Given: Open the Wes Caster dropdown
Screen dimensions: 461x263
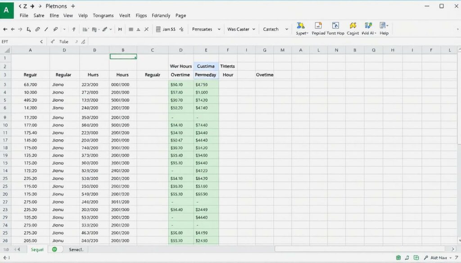Looking at the screenshot, I should pyautogui.click(x=241, y=29).
